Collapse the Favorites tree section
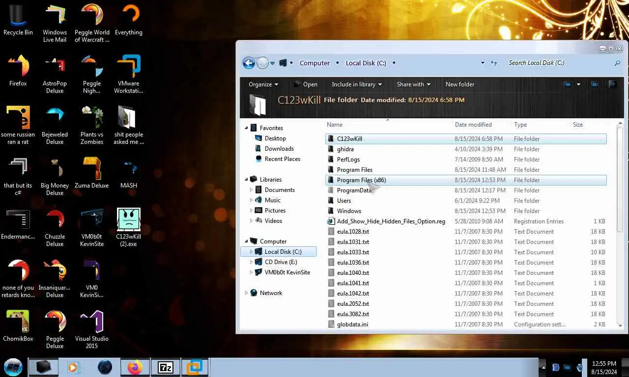 [247, 128]
